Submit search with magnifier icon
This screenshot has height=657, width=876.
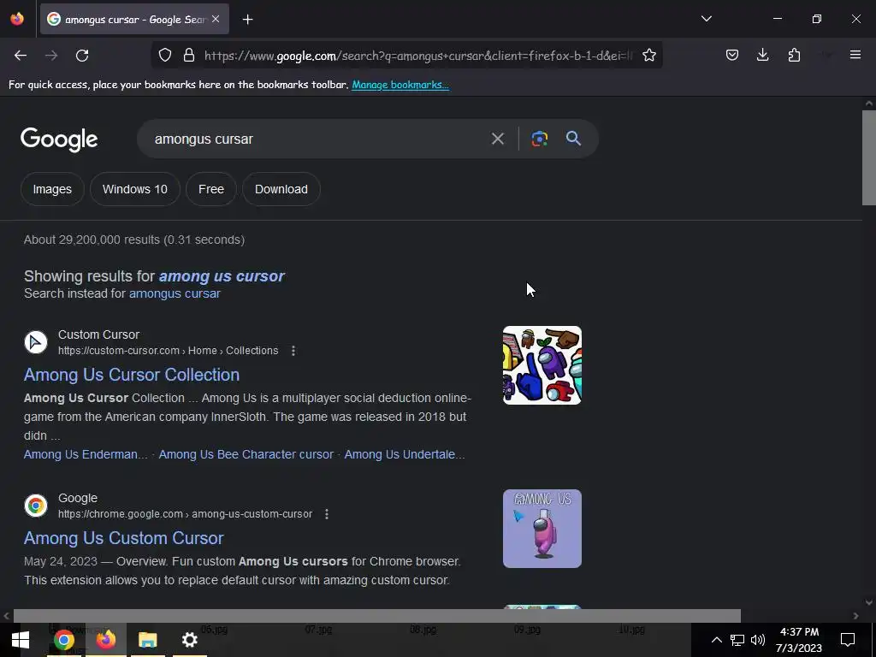pyautogui.click(x=573, y=138)
